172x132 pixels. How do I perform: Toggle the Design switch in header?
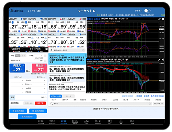click(147, 11)
